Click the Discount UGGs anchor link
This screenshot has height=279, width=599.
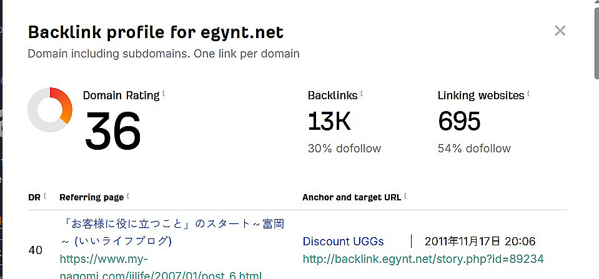coord(343,242)
